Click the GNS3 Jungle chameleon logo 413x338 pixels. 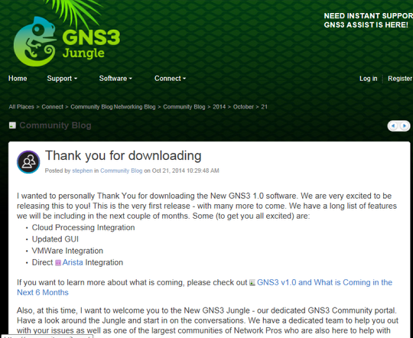point(67,41)
